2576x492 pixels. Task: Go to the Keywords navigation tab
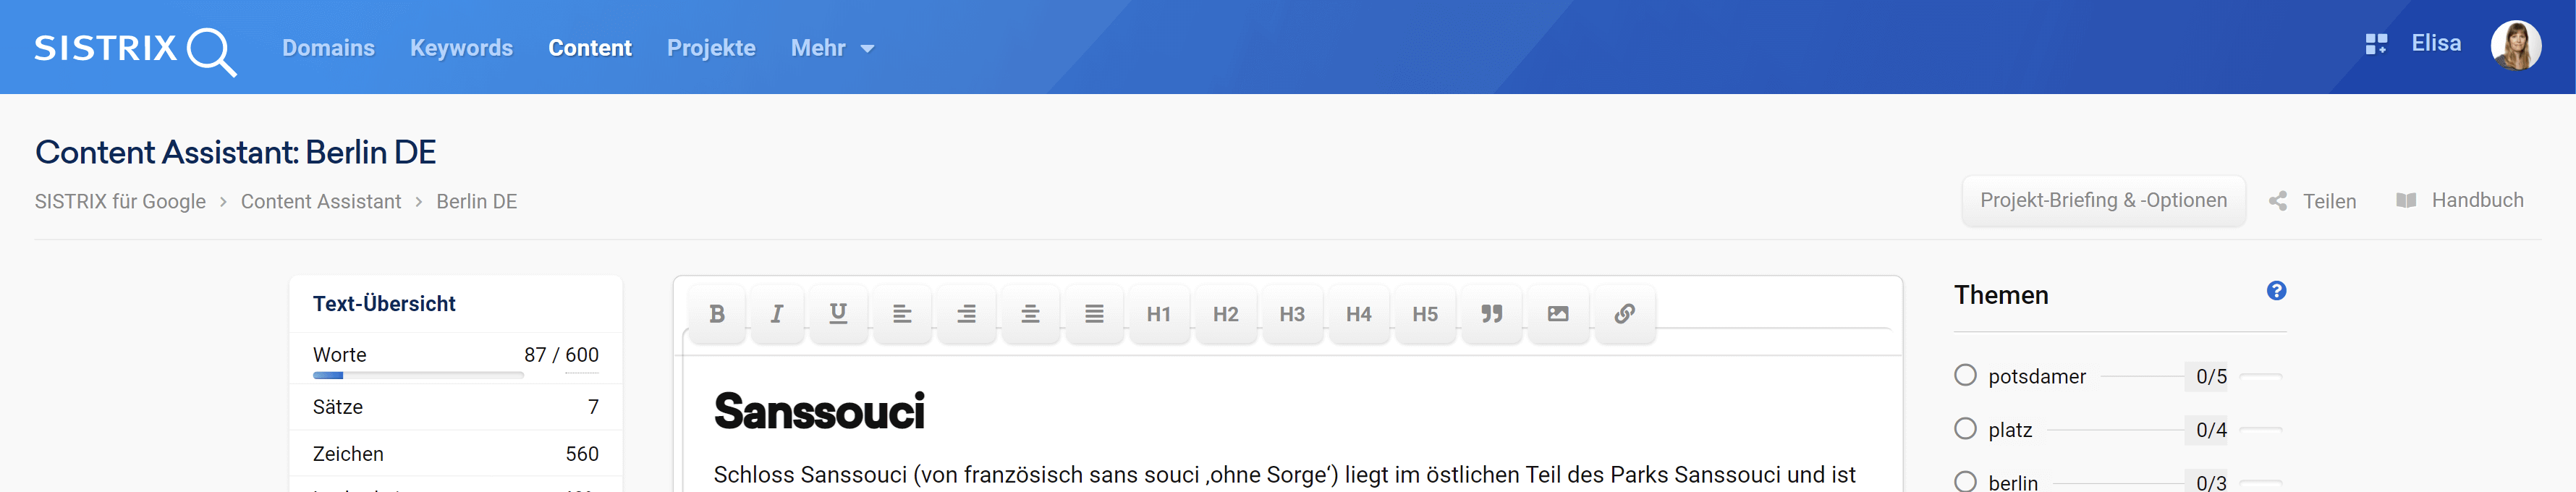(x=461, y=48)
